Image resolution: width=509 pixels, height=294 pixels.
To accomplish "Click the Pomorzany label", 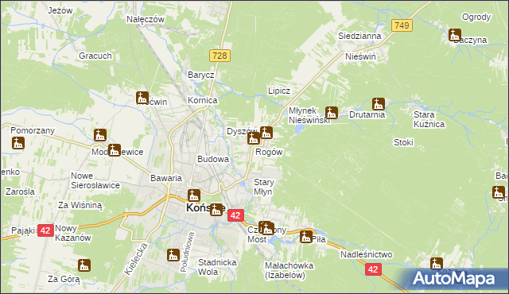I will [33, 131].
